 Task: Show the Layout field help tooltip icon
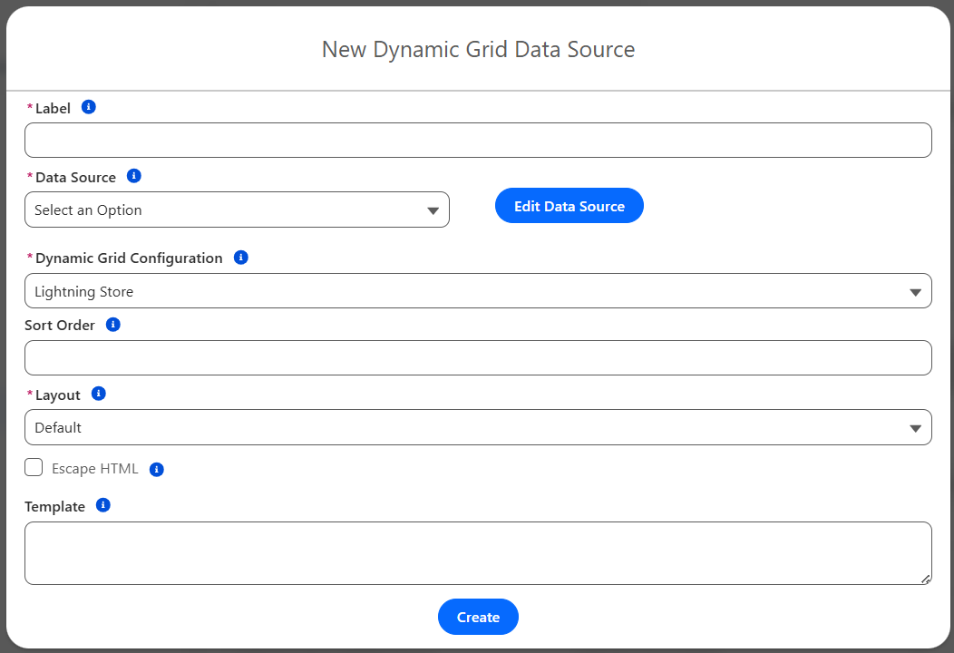[99, 394]
